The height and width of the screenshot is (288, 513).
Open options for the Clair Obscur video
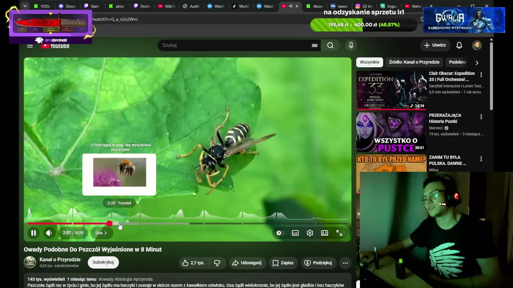pyautogui.click(x=481, y=75)
